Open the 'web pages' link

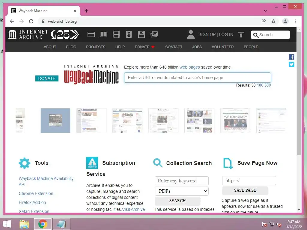click(190, 67)
